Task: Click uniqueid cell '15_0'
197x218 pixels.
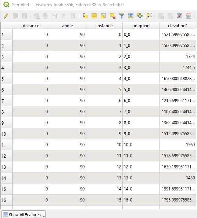Action: tap(141, 200)
